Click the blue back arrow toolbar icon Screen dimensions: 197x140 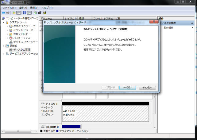[3, 13]
